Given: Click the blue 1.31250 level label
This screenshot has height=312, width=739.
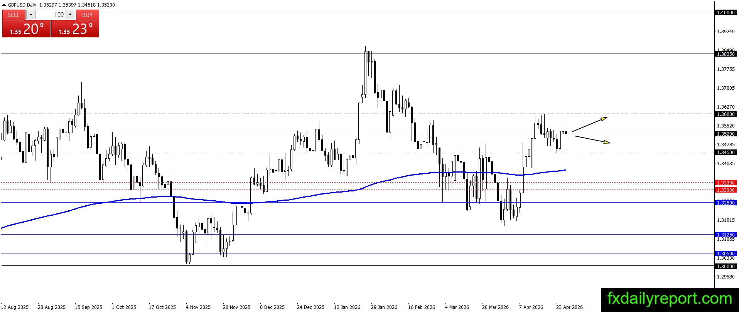Looking at the screenshot, I should 726,235.
